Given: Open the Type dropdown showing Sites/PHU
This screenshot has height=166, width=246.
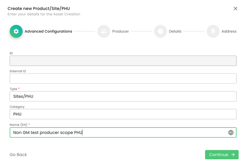Looking at the screenshot, I should 123,97.
